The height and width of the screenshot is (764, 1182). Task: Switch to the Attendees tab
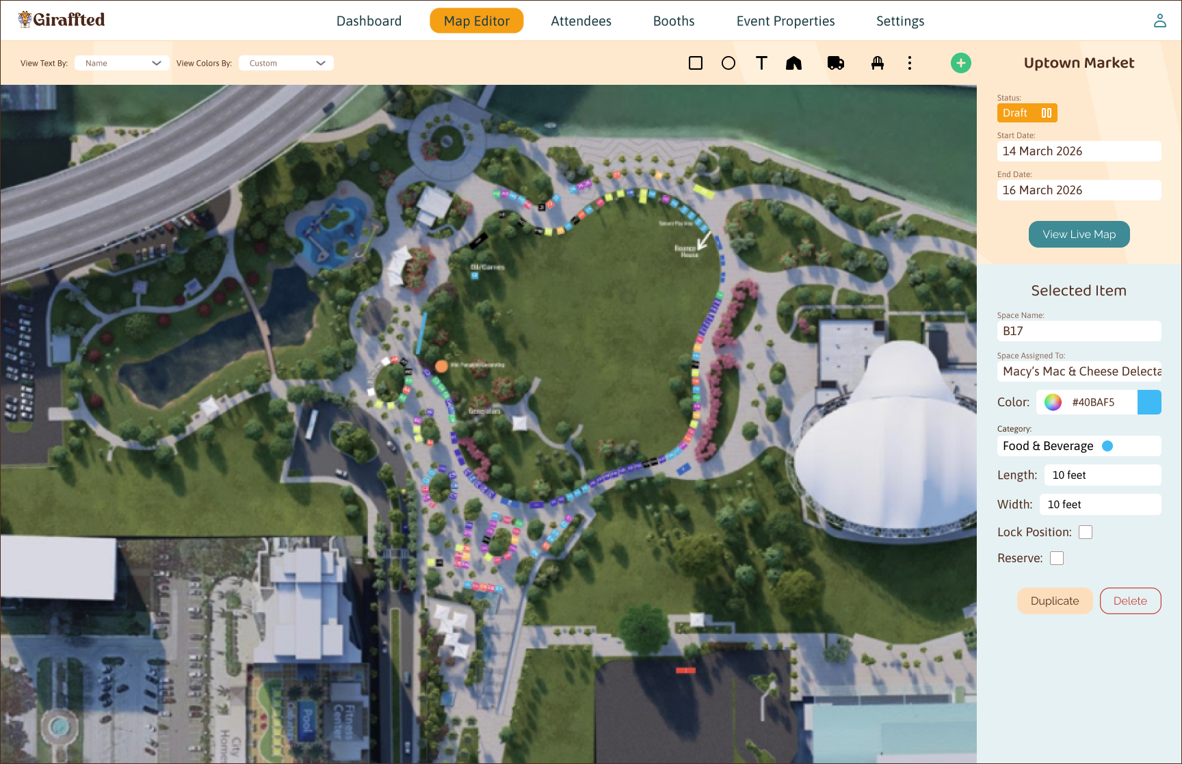[581, 21]
